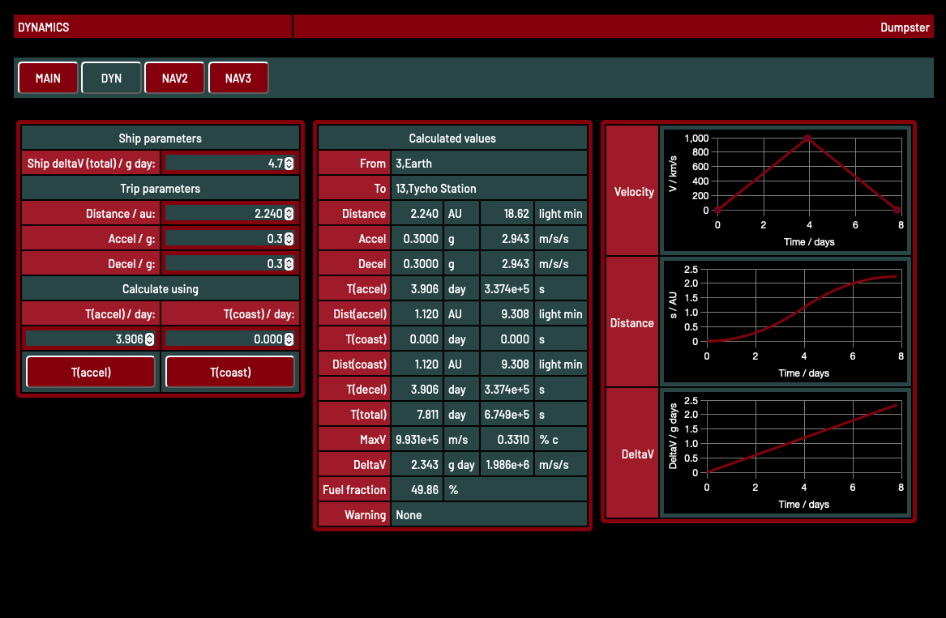
Task: Select the NAV3 tab
Action: tap(238, 79)
